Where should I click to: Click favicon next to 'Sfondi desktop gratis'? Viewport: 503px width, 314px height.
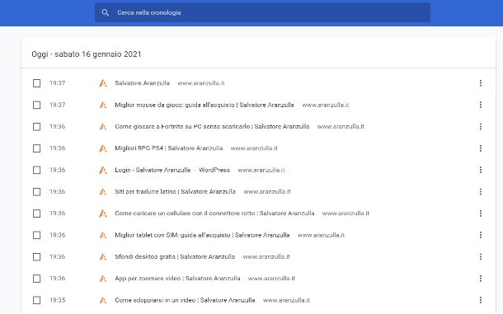[102, 257]
